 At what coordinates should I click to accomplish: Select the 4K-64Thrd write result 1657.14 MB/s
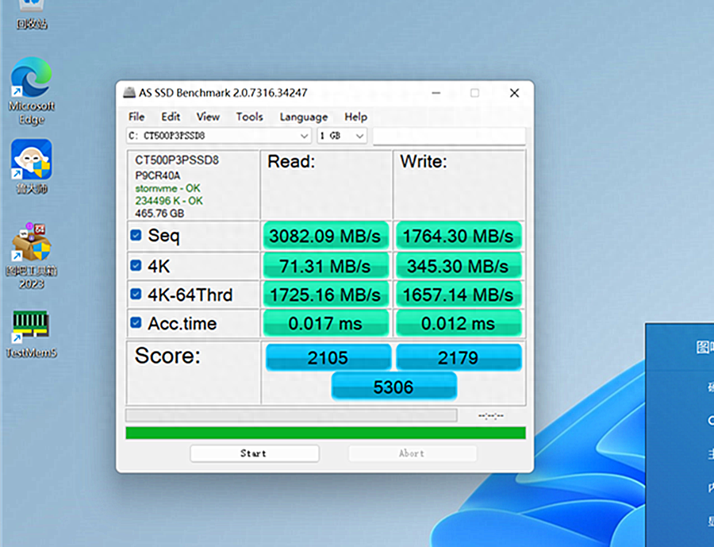coord(459,295)
